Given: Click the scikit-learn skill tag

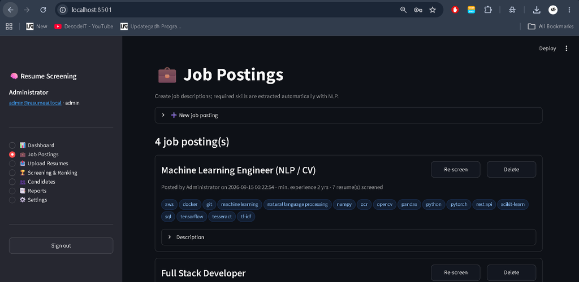Looking at the screenshot, I should click(x=513, y=204).
